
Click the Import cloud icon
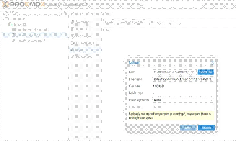[73, 50]
